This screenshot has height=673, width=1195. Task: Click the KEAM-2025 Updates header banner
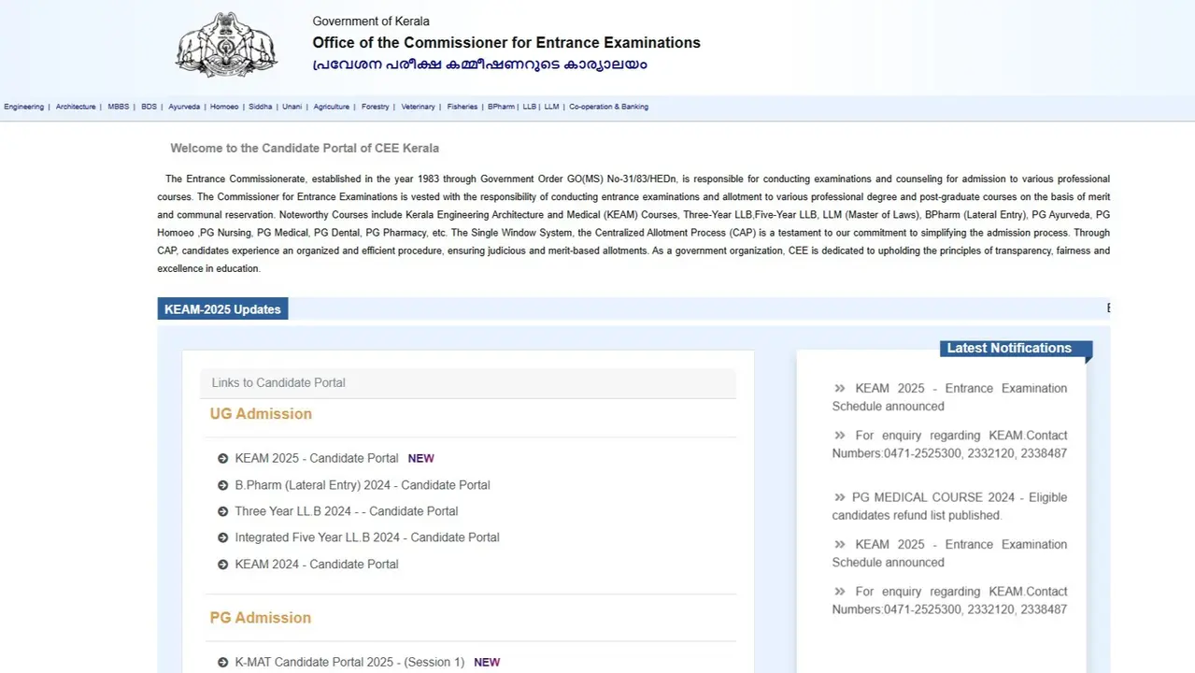coord(222,308)
